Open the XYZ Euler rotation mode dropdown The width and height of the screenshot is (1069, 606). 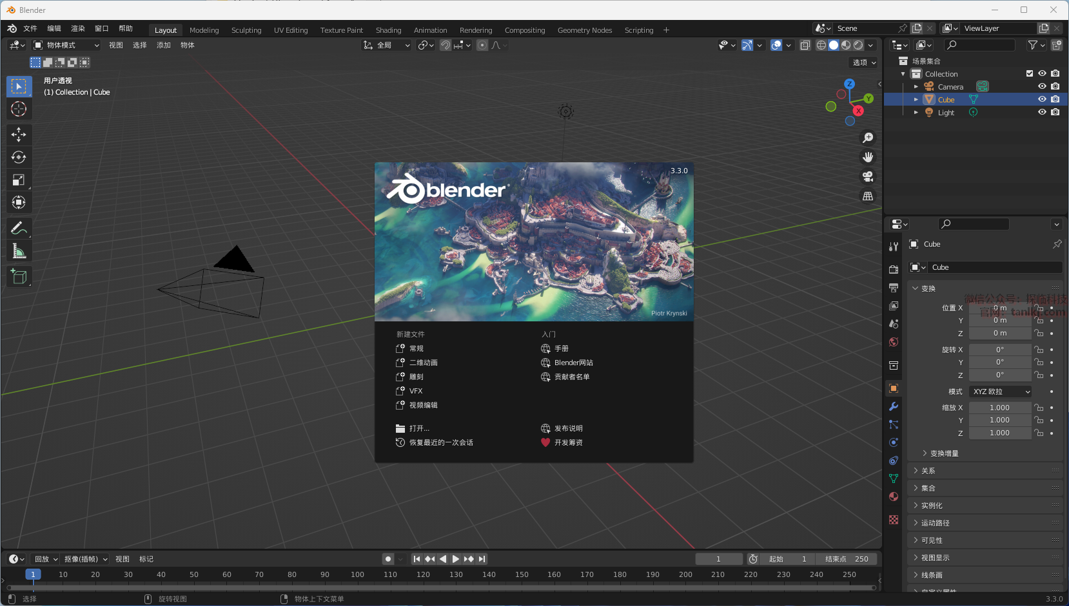[1001, 392]
